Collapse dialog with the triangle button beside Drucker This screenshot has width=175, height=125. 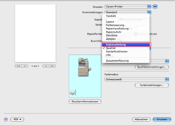(155, 6)
